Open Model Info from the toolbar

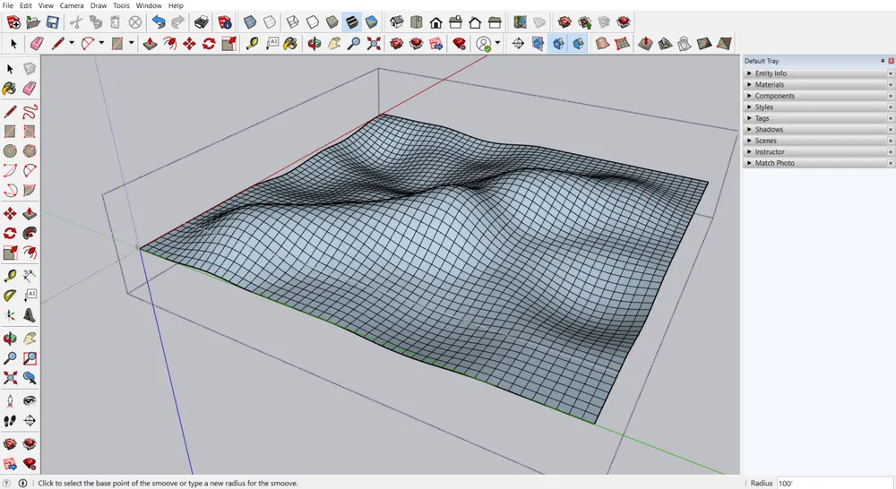(225, 22)
